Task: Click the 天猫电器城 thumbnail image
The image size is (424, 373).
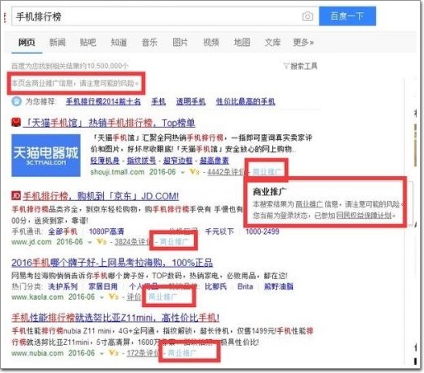Action: [46, 156]
